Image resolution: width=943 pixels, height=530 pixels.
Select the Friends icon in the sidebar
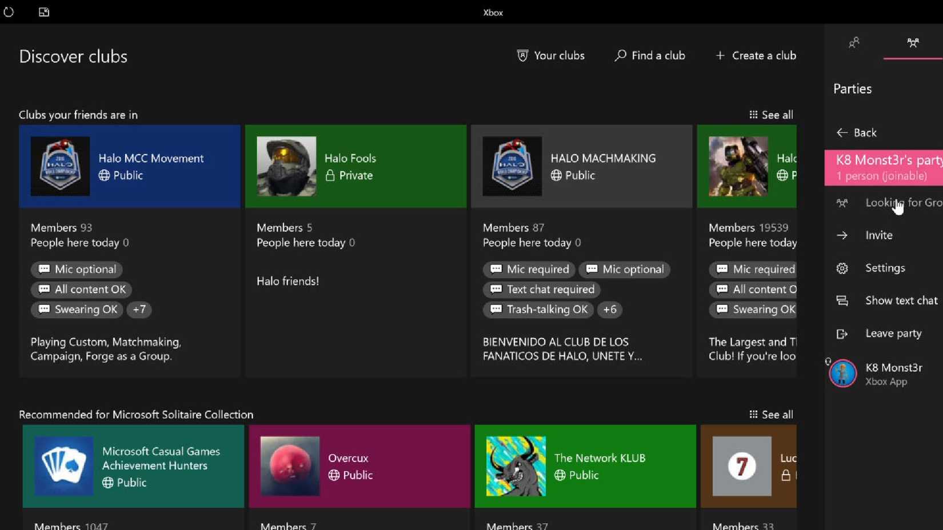click(854, 43)
